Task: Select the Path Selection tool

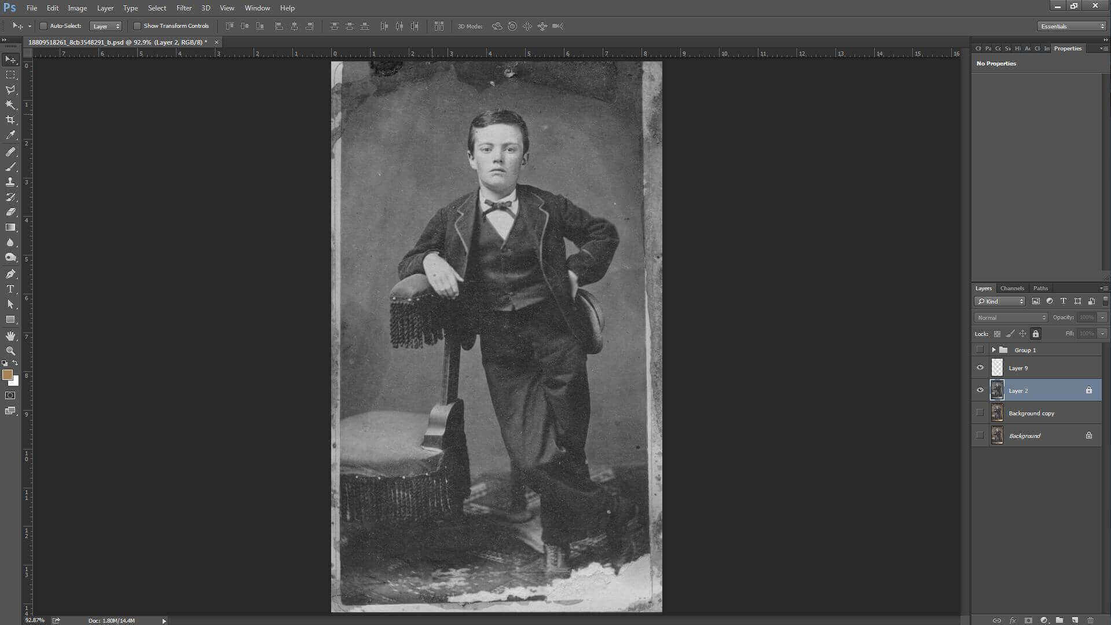Action: pyautogui.click(x=10, y=304)
